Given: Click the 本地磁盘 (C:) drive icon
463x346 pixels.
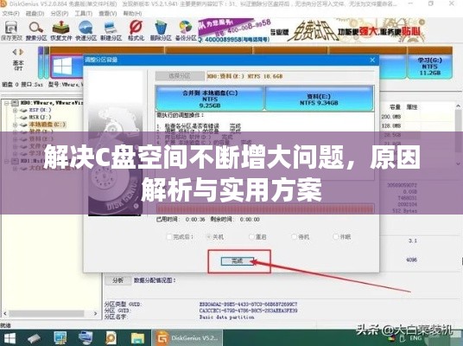Looking at the screenshot, I should pos(23,125).
